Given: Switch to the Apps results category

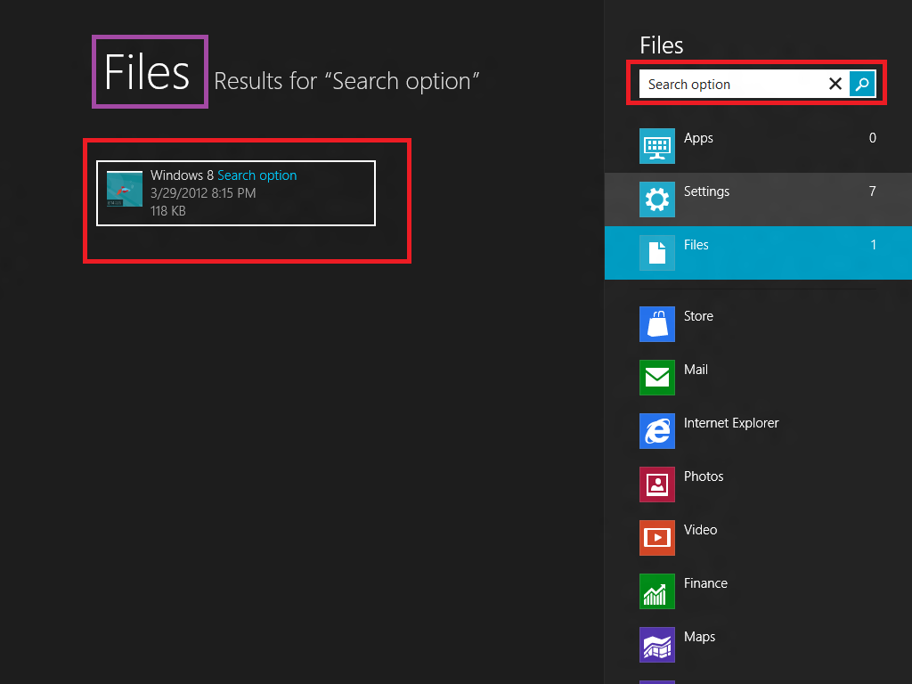Looking at the screenshot, I should point(698,138).
